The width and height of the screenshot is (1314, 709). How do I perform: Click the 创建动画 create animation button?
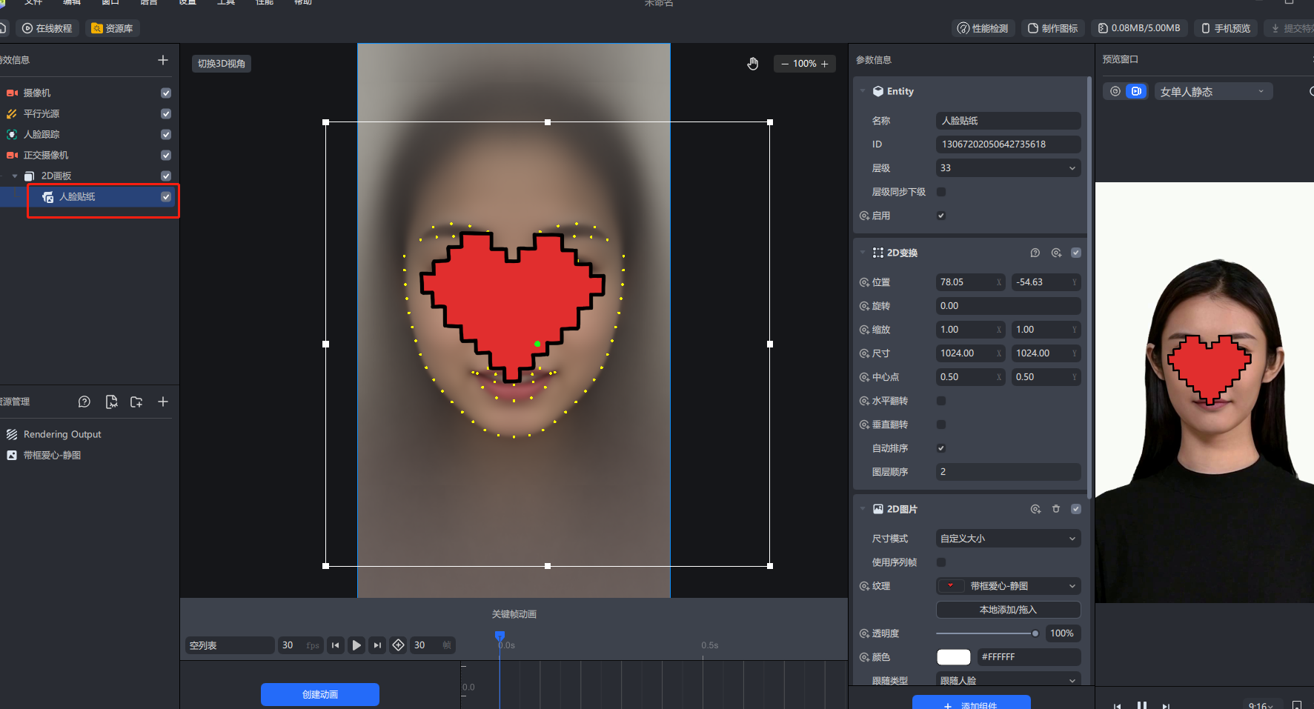tap(320, 694)
